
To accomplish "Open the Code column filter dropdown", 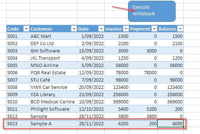I will click(27, 29).
